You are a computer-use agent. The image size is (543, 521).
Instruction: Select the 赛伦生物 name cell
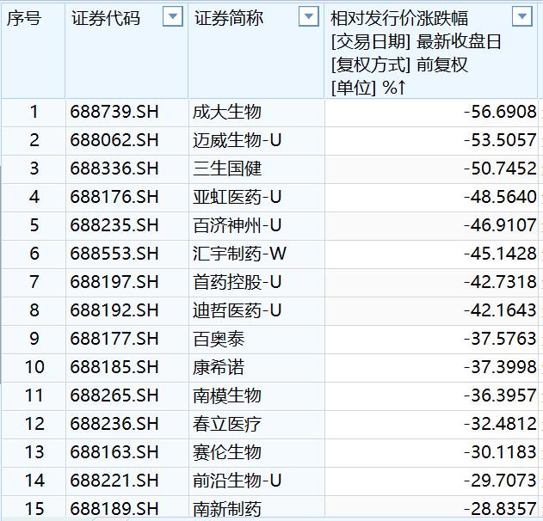227,452
